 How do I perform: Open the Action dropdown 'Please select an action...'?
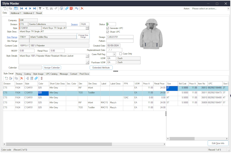228,8
